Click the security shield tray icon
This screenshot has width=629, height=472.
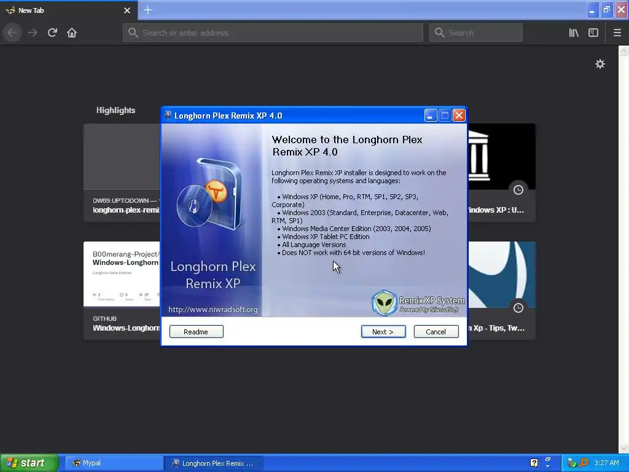pyautogui.click(x=572, y=463)
